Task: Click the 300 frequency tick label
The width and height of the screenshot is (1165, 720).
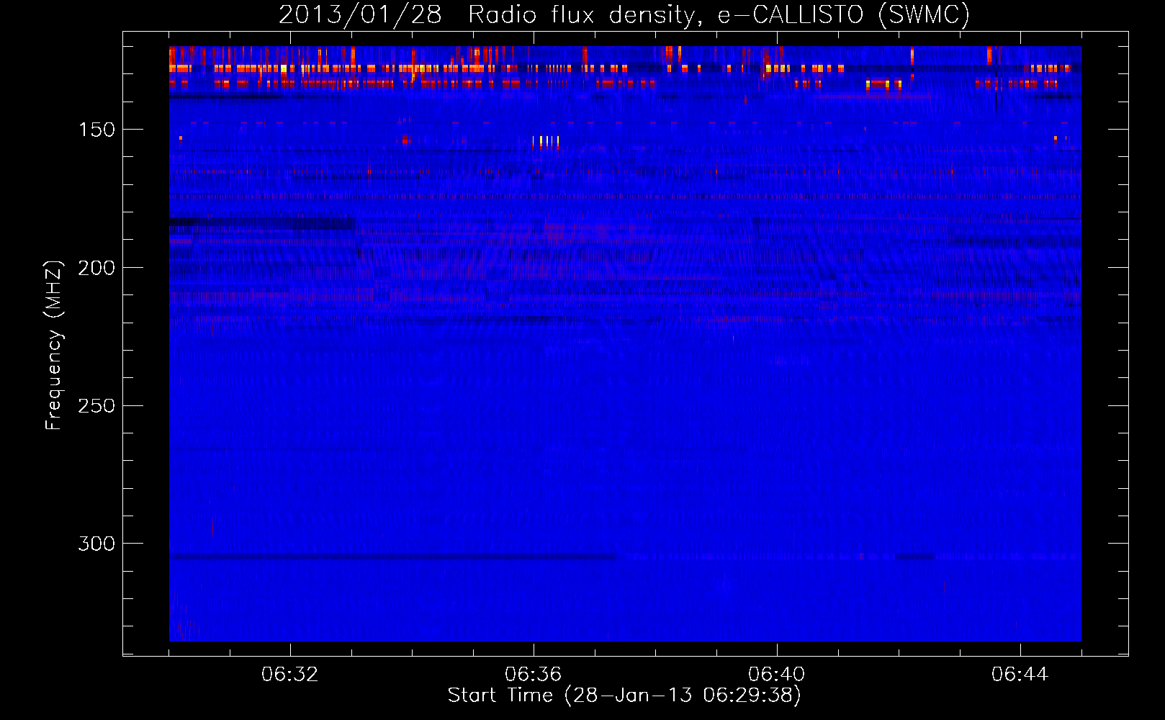Action: [x=96, y=544]
